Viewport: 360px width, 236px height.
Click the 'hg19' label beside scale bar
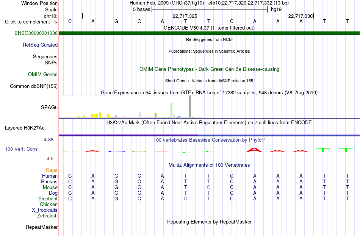coord(276,9)
